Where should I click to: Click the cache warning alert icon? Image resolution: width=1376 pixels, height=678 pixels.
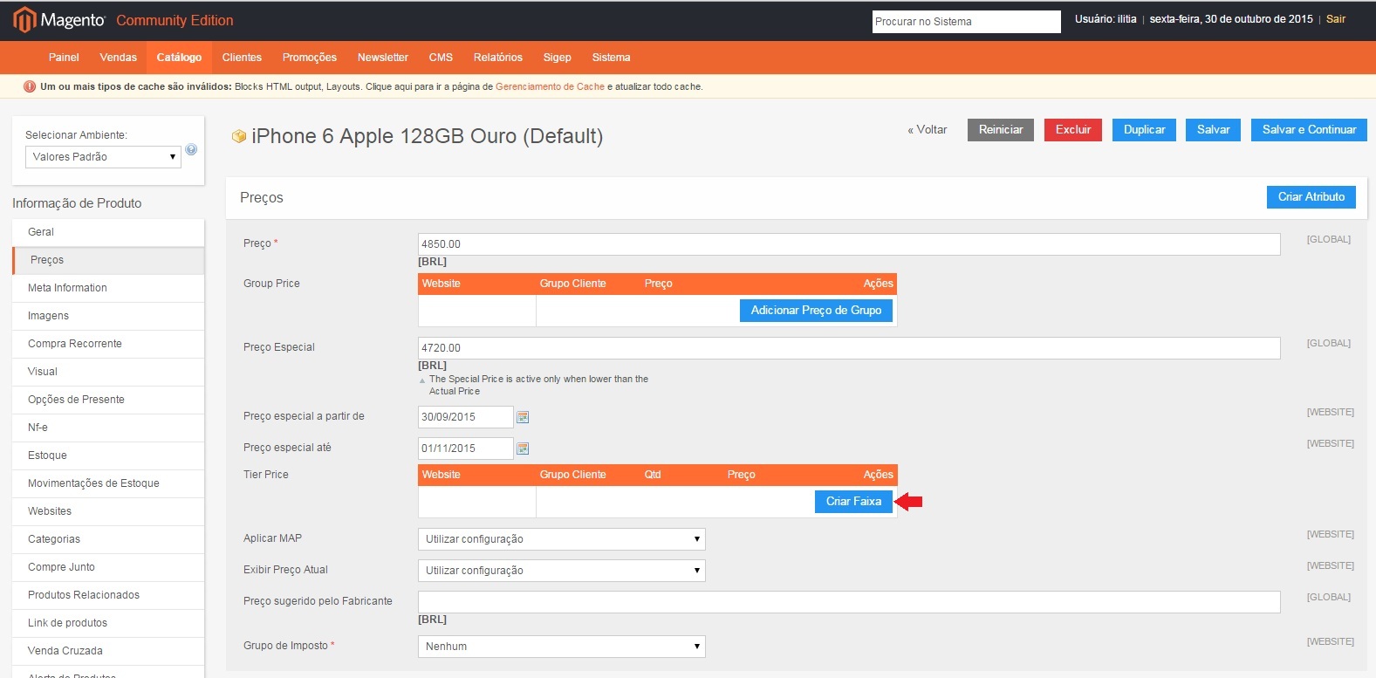(30, 86)
